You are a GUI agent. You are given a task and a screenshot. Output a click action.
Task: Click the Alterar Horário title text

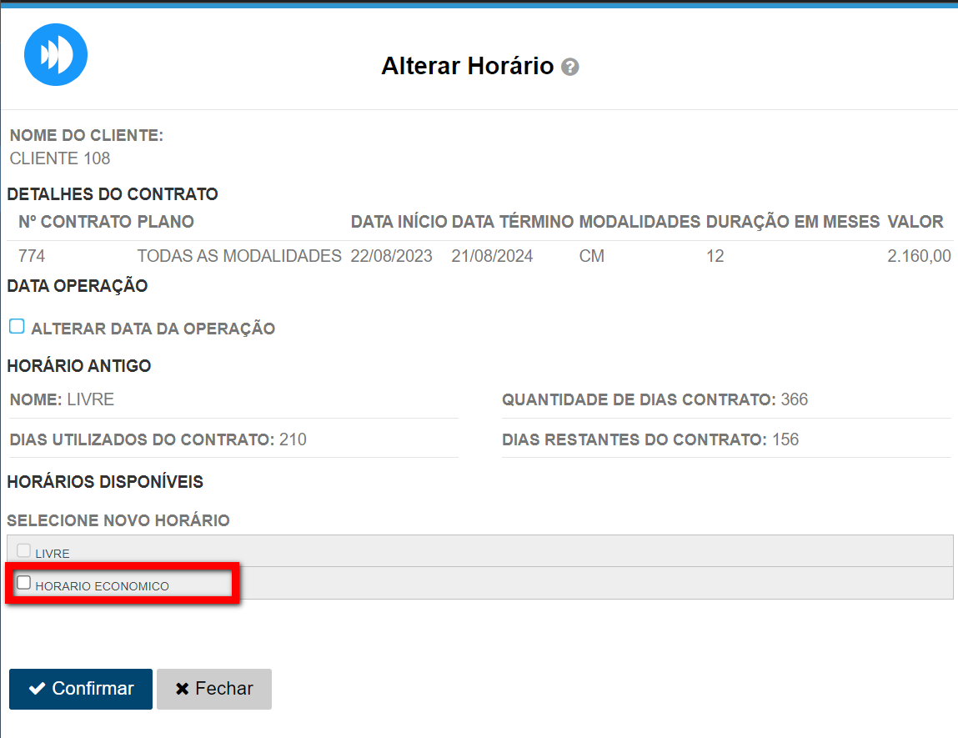point(467,66)
